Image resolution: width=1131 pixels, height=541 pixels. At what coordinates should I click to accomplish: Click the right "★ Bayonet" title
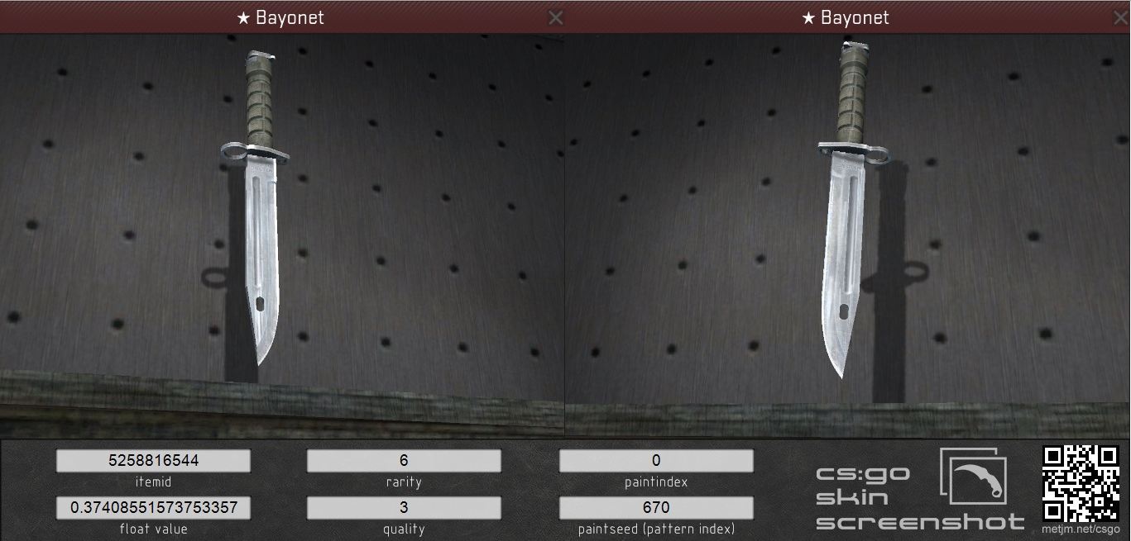pos(846,17)
